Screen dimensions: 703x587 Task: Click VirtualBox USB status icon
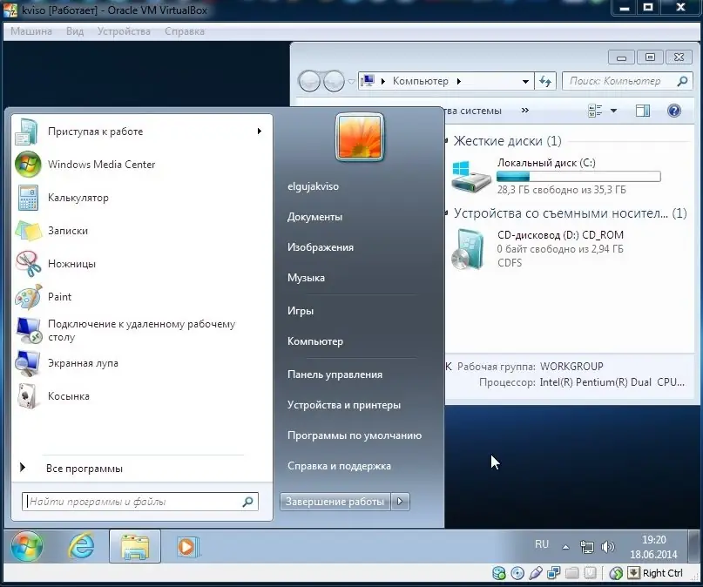[536, 573]
